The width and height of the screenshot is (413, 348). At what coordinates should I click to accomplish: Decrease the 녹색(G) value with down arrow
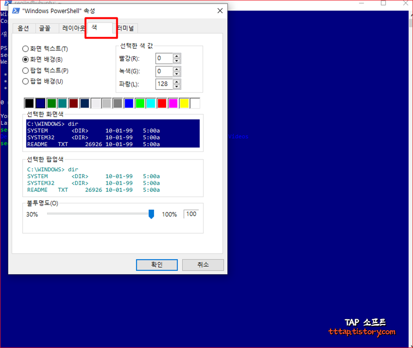177,74
